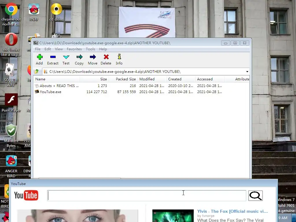
Task: Open 'Ylvis - The Fox' video link
Action: (x=232, y=211)
